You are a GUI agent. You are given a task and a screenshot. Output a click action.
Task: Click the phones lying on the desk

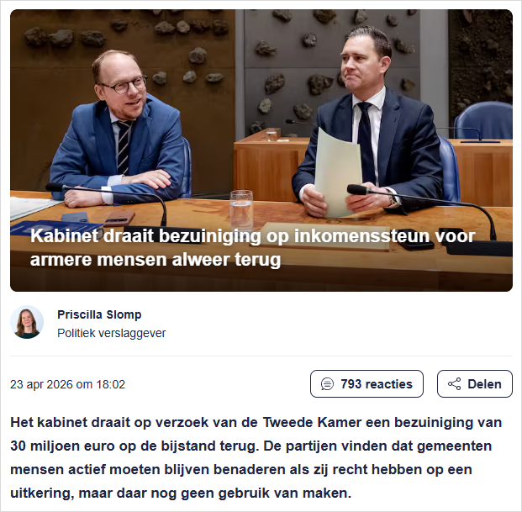[x=98, y=219]
